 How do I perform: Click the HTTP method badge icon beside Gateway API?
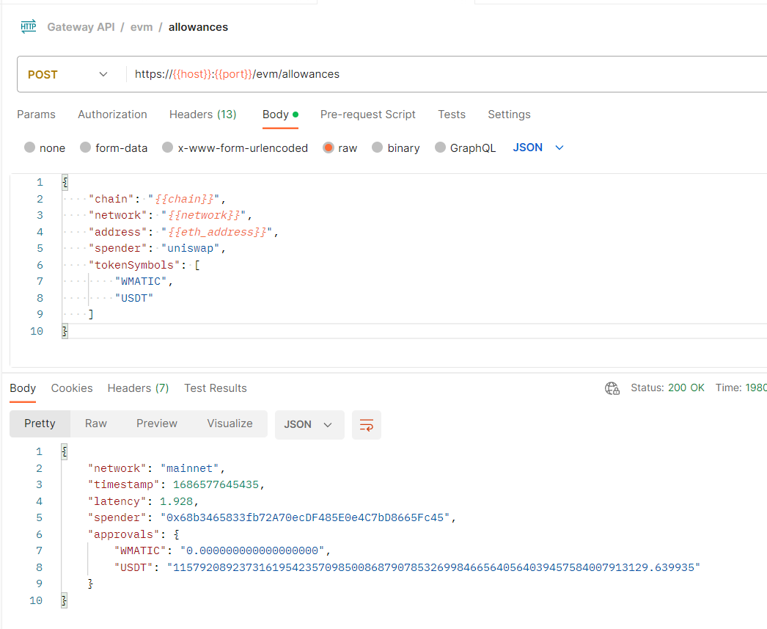(28, 26)
